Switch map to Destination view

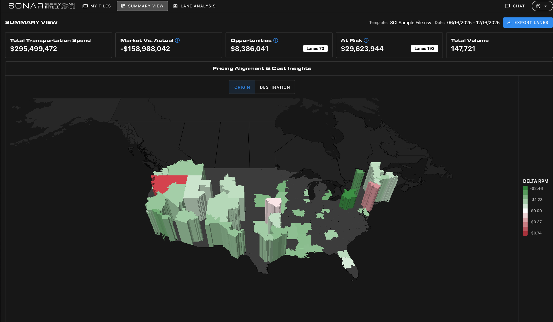click(275, 87)
